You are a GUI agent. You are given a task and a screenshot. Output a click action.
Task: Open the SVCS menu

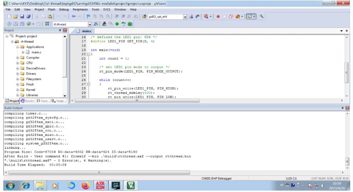tap(107, 9)
